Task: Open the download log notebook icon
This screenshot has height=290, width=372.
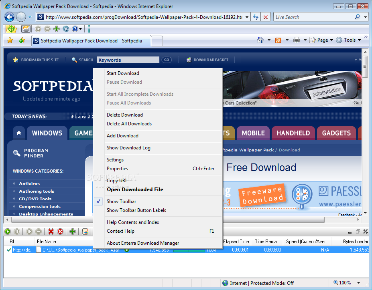Action: (85, 232)
